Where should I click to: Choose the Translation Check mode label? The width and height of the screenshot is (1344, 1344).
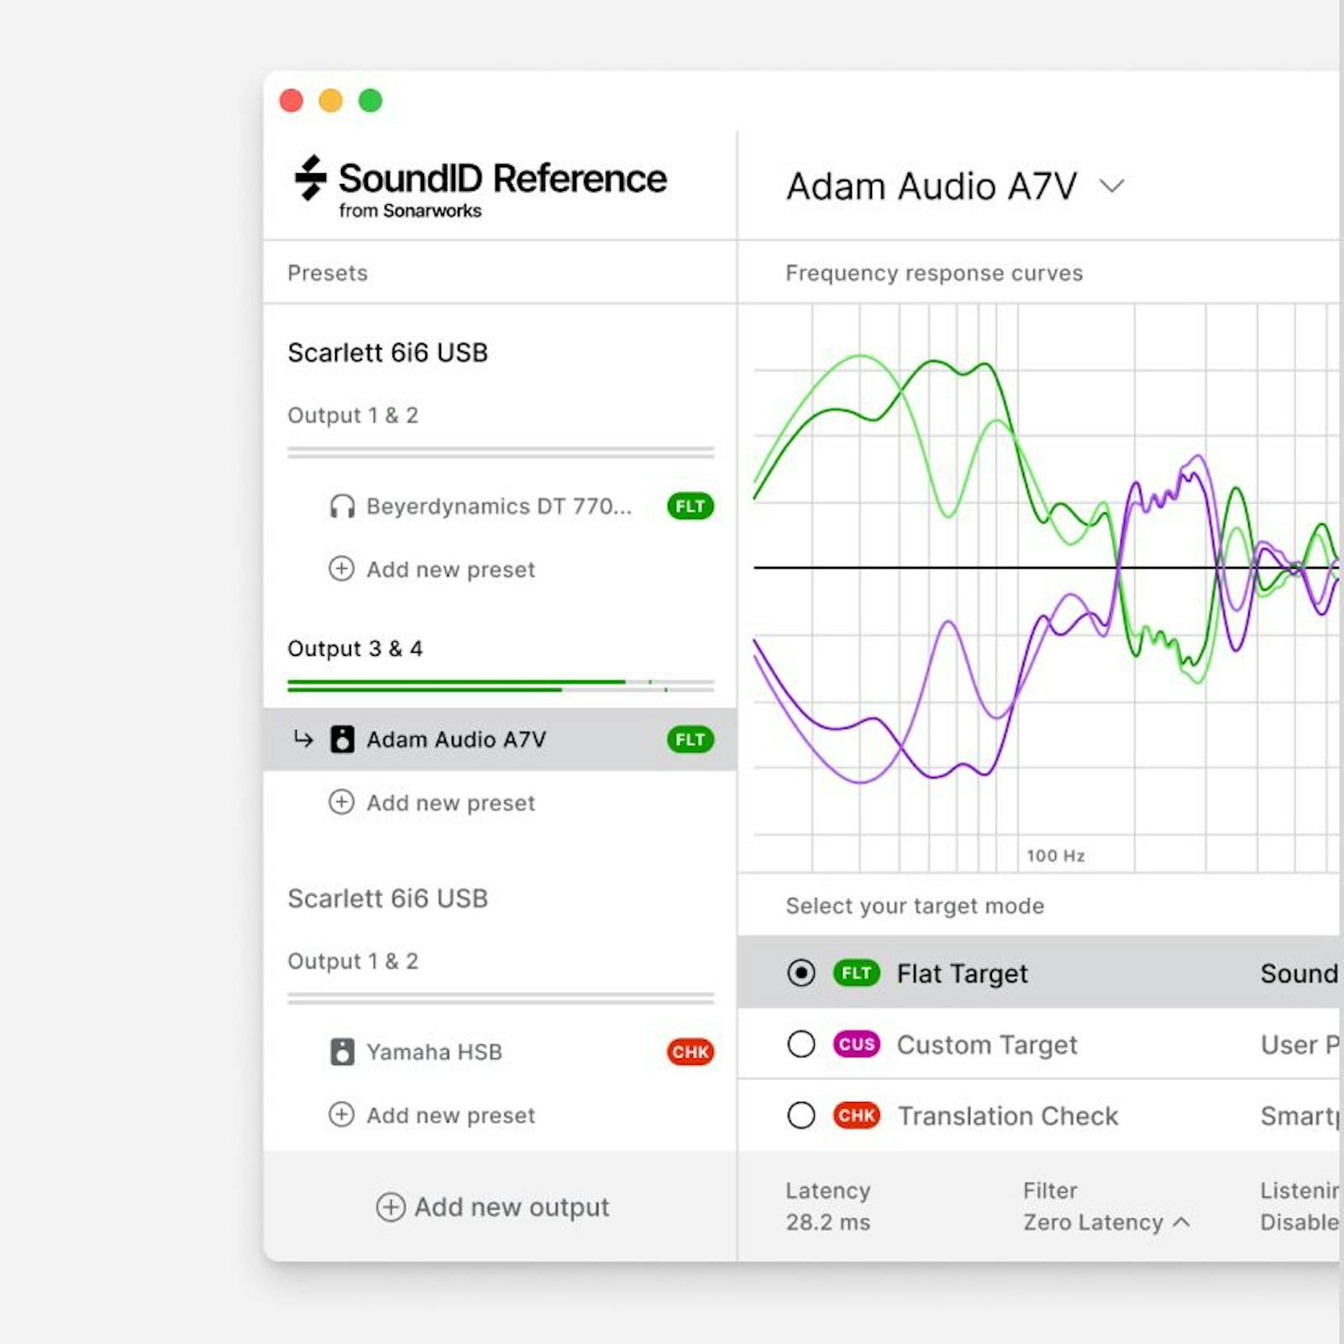pos(1008,1116)
